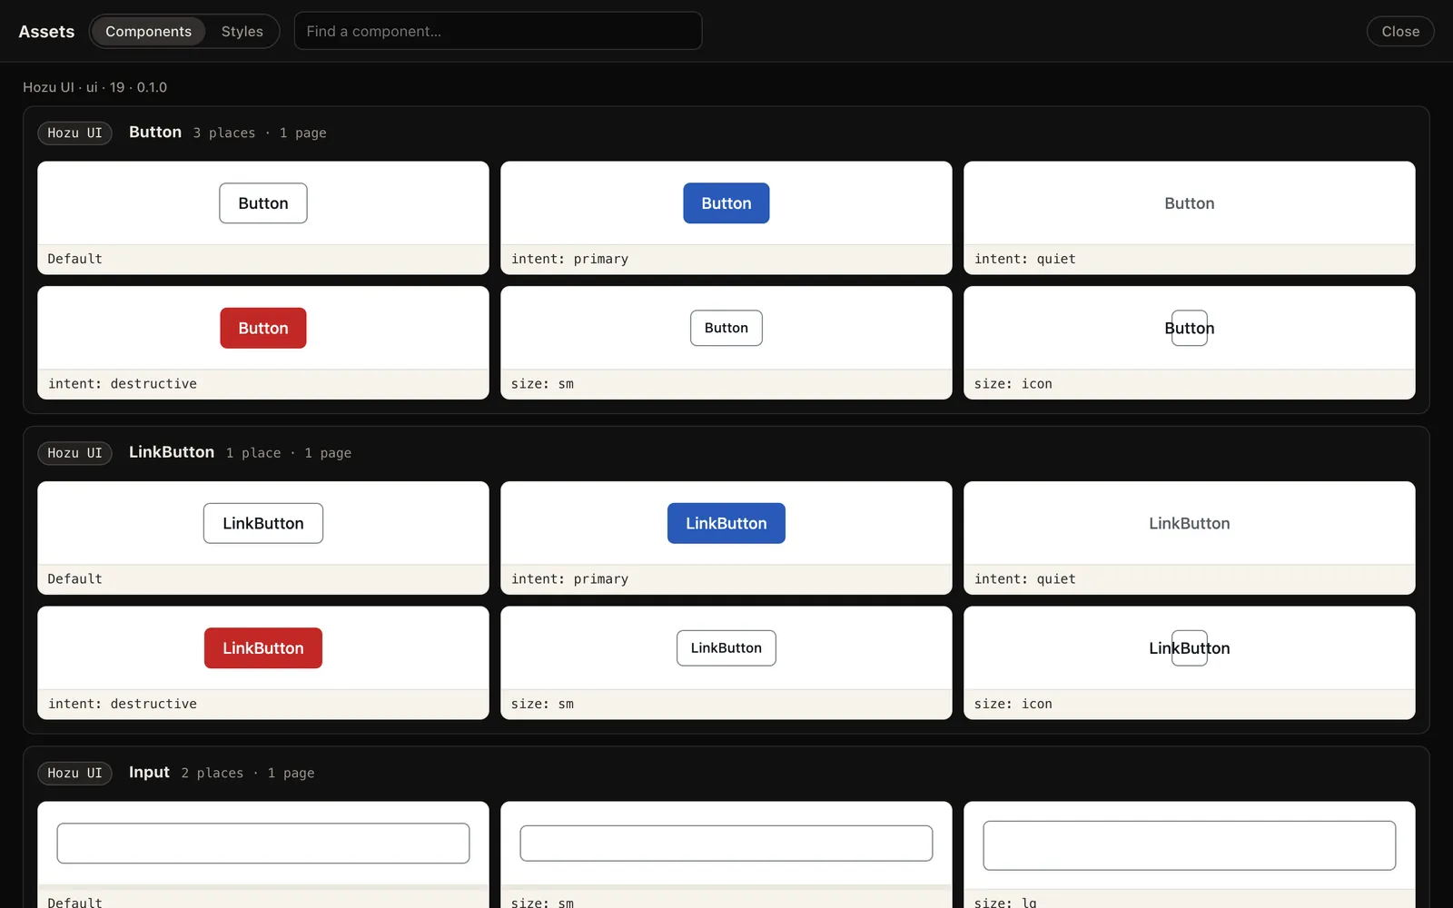
Task: Click the icon size LinkButton preview
Action: coord(1190,648)
